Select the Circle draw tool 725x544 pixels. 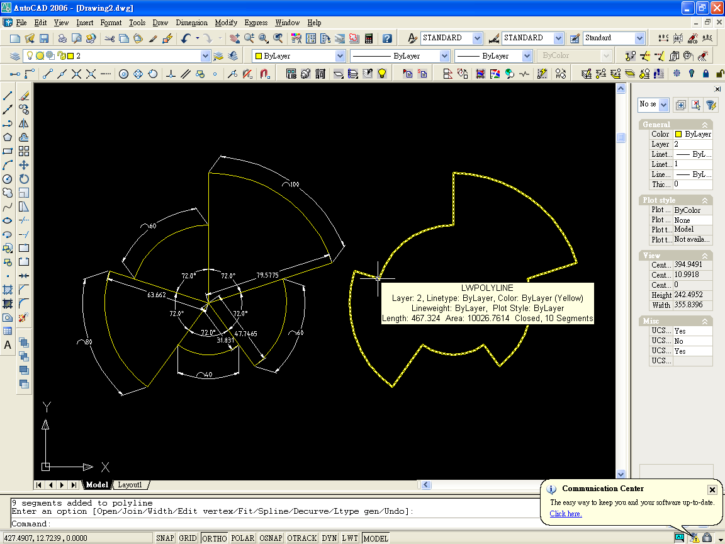click(x=8, y=179)
